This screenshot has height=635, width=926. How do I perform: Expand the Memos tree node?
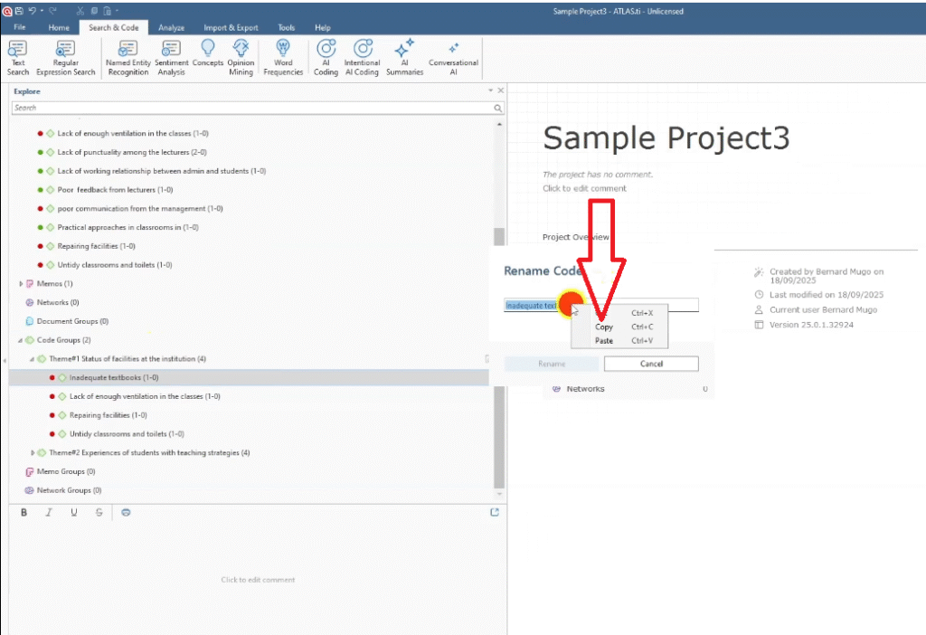21,284
